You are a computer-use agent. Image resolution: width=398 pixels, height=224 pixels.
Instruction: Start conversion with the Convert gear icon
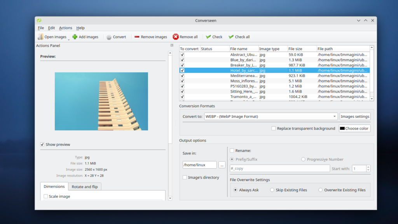(x=109, y=37)
